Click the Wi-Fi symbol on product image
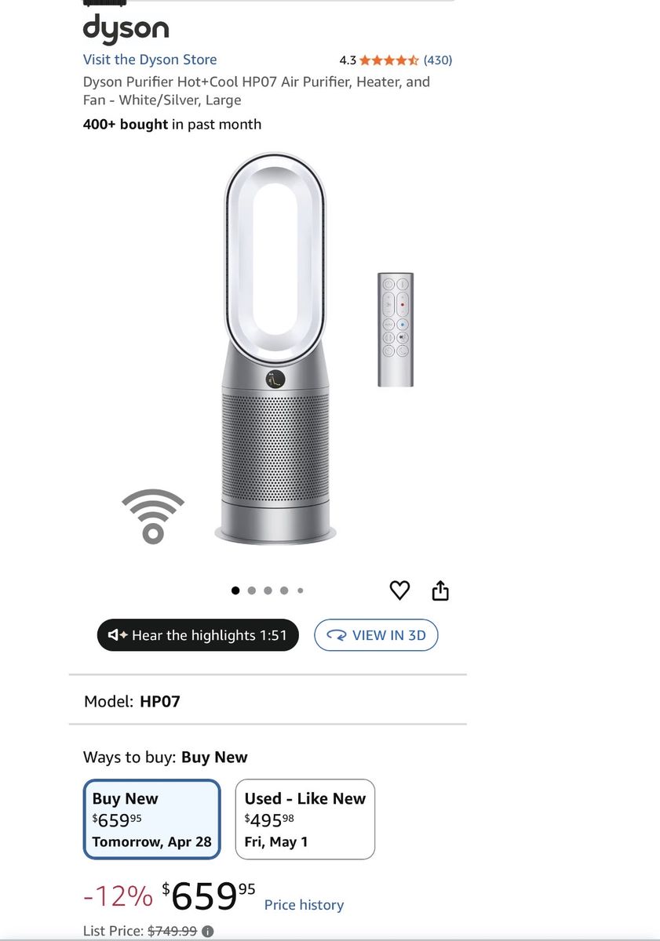The height and width of the screenshot is (941, 660). point(153,516)
